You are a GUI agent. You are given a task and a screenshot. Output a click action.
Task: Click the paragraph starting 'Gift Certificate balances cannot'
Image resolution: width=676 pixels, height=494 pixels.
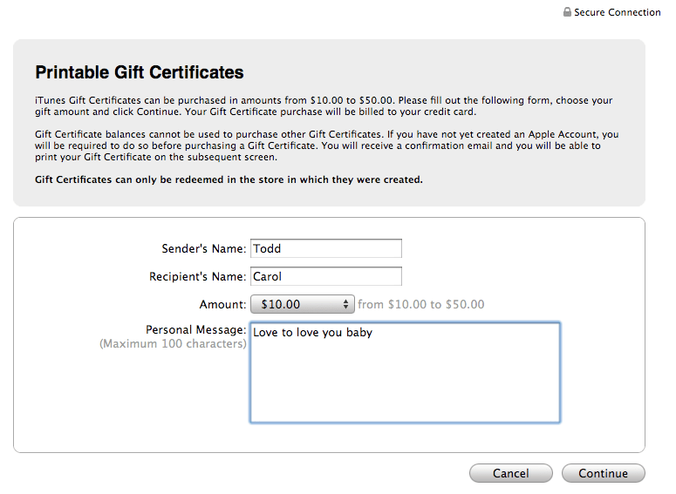327,145
